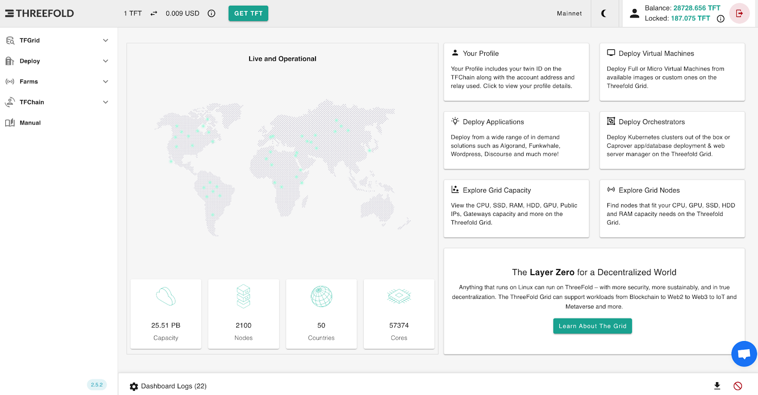Open the Manual menu item

[x=59, y=123]
